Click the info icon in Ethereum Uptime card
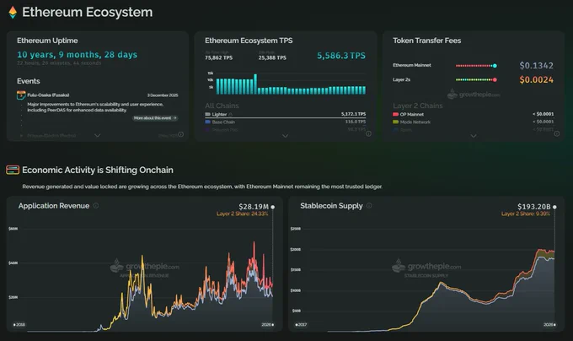The height and width of the screenshot is (341, 573). pyautogui.click(x=181, y=134)
